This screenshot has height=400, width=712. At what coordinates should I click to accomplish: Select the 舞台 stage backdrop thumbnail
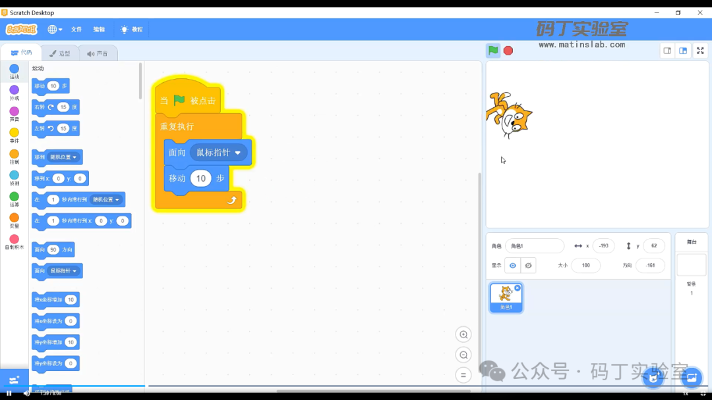click(691, 264)
